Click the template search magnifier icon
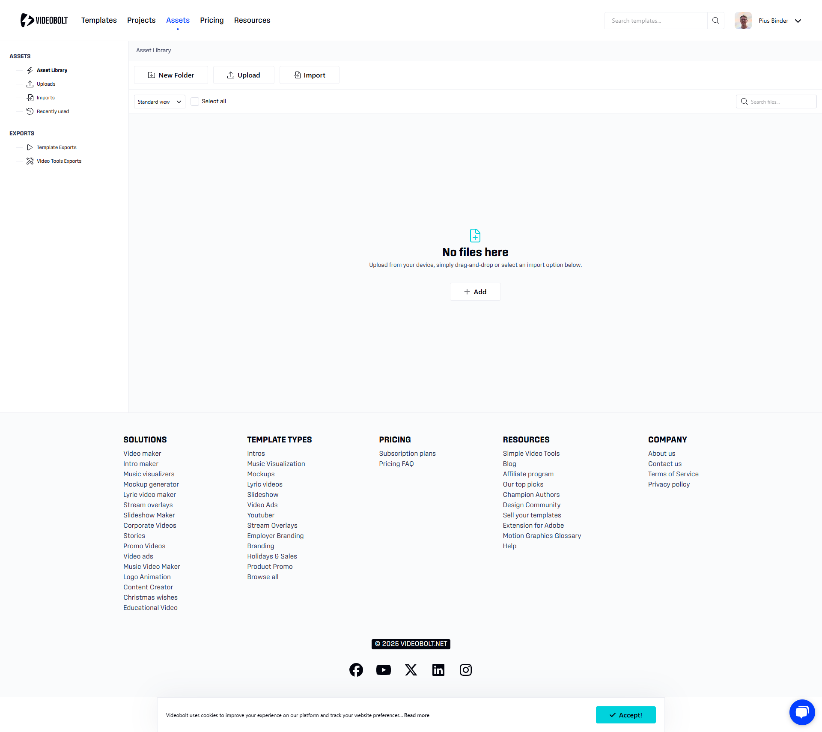Image resolution: width=822 pixels, height=732 pixels. (x=715, y=21)
